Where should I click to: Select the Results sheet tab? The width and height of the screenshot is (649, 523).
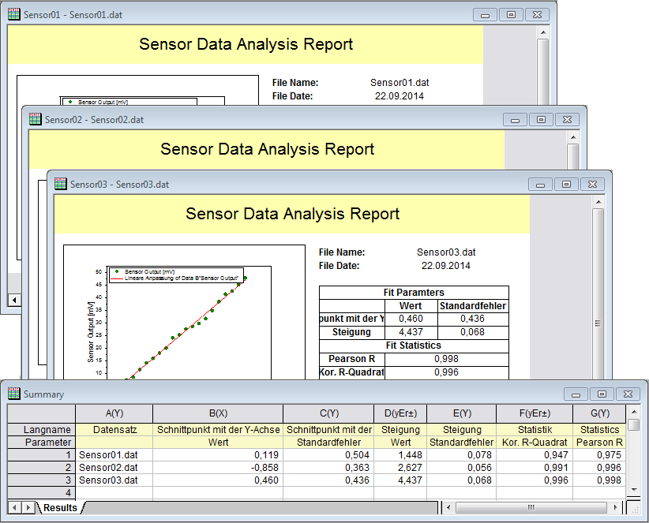point(61,508)
